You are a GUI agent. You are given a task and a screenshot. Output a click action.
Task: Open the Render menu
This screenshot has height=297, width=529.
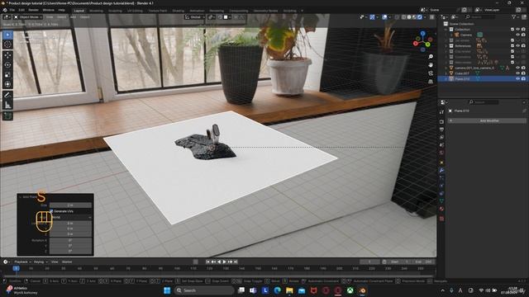33,10
